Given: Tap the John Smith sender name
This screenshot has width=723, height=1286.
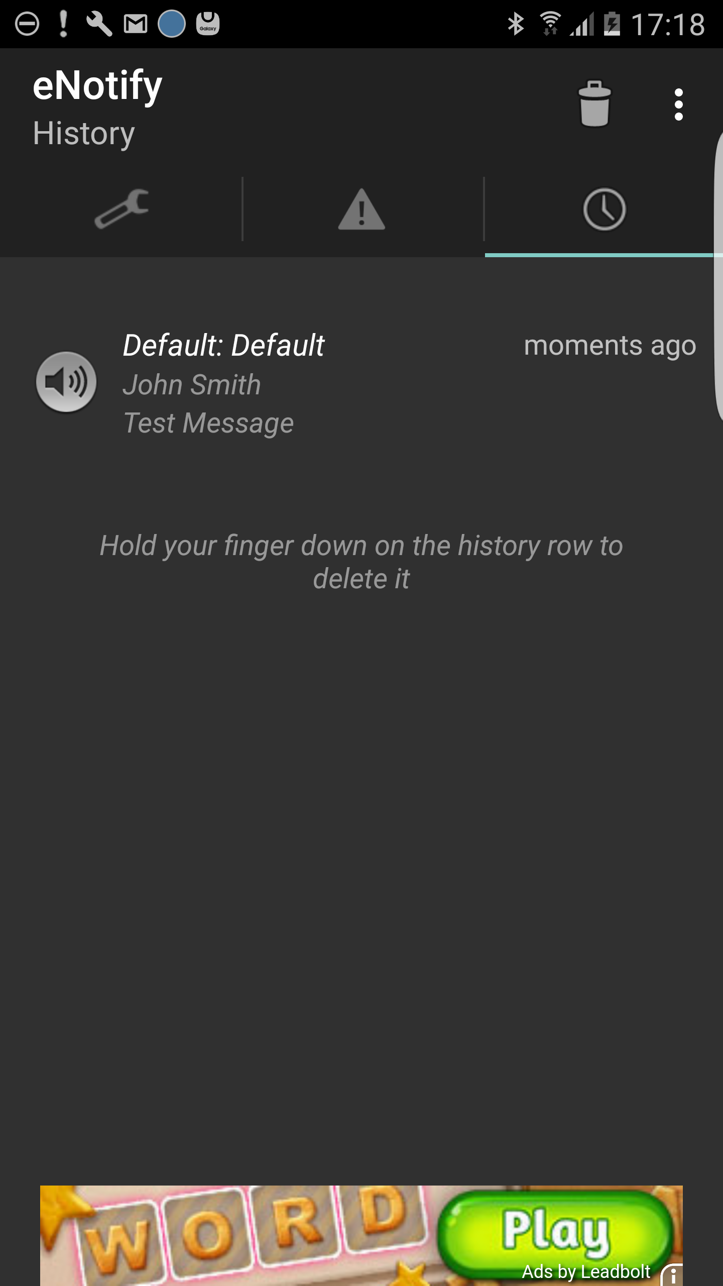Looking at the screenshot, I should coord(192,385).
